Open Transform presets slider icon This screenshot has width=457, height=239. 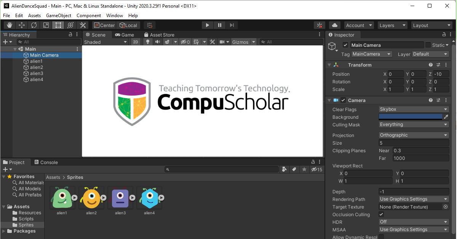point(438,65)
